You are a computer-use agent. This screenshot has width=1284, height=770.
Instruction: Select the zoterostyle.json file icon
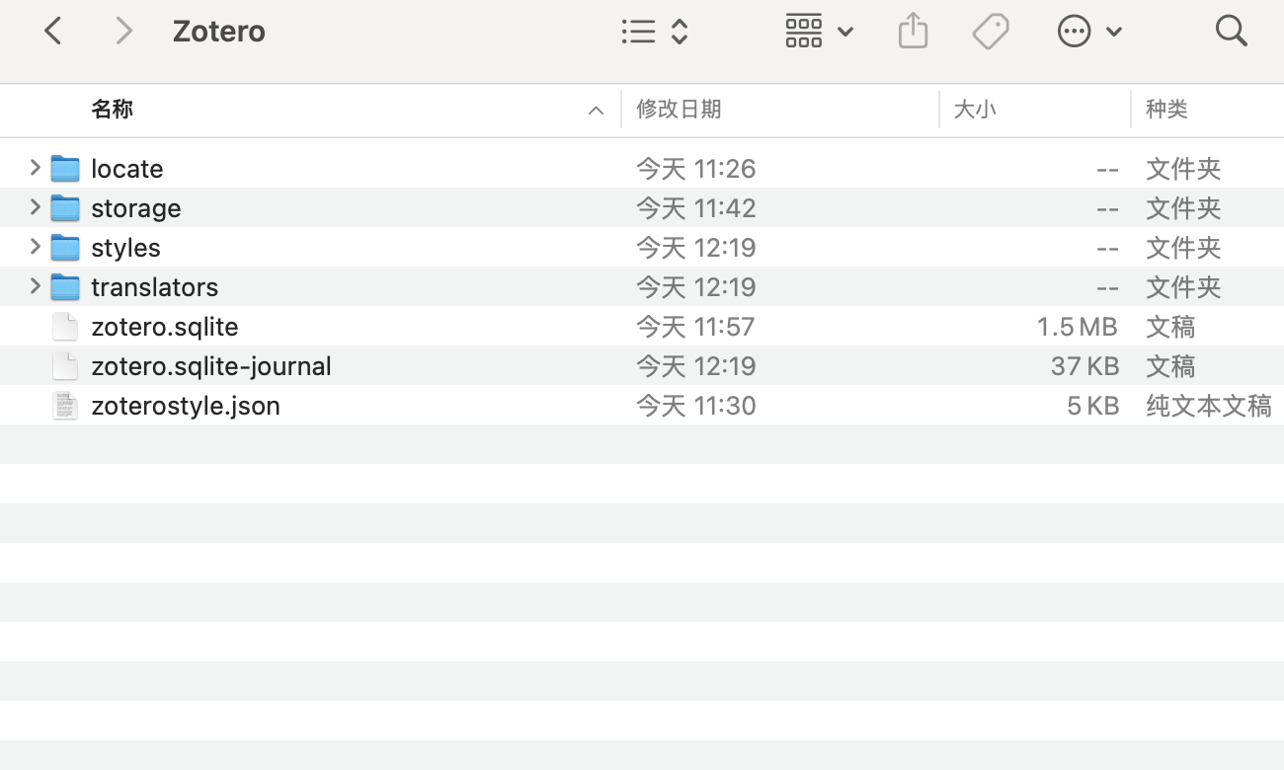(65, 405)
